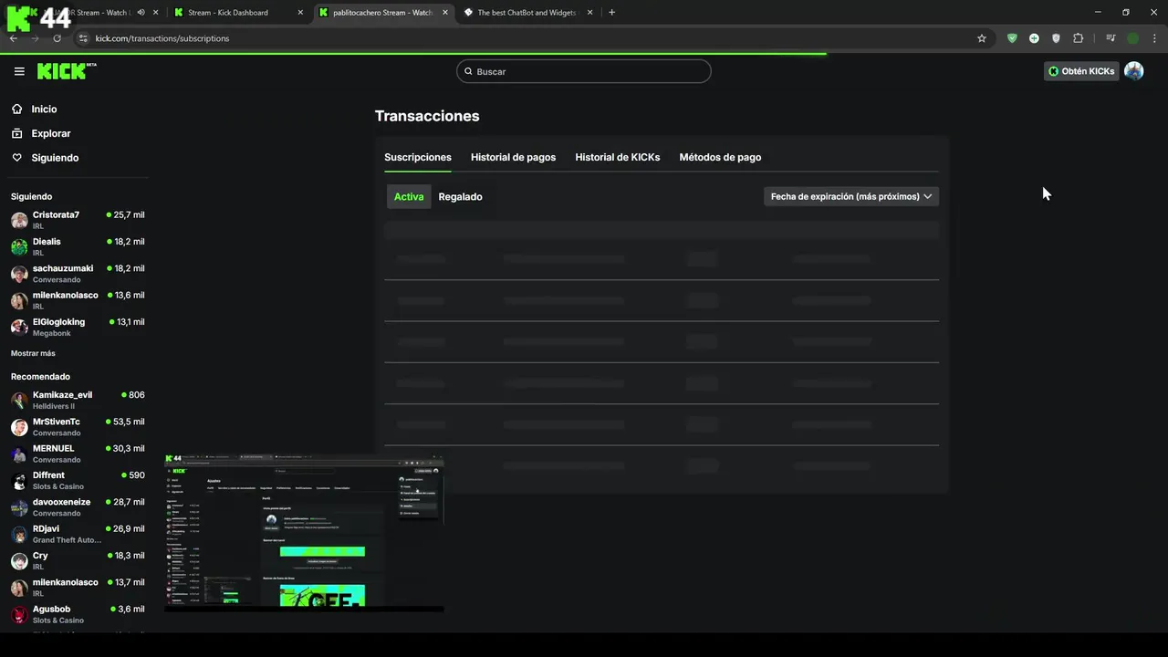Open the Kamikaze_evil recommended channel
1168x657 pixels.
(x=78, y=400)
